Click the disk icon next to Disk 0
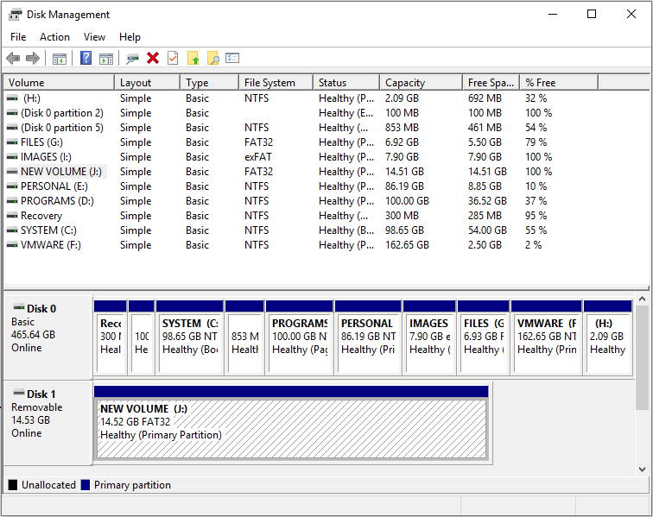Screen dimensions: 653x517 pos(19,307)
